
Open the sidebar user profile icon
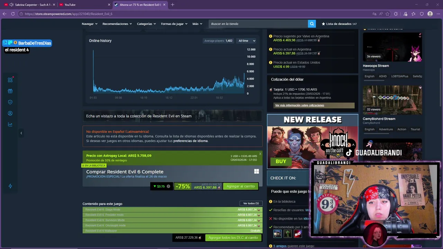(10, 113)
